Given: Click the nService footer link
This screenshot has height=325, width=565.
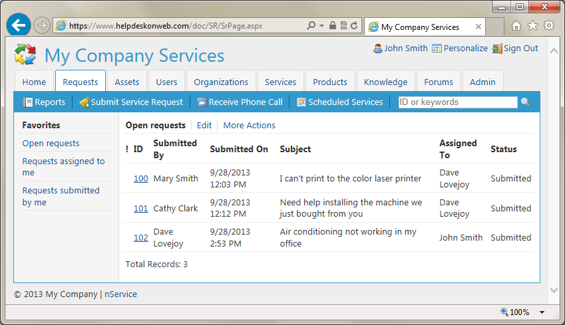Looking at the screenshot, I should click(x=120, y=294).
